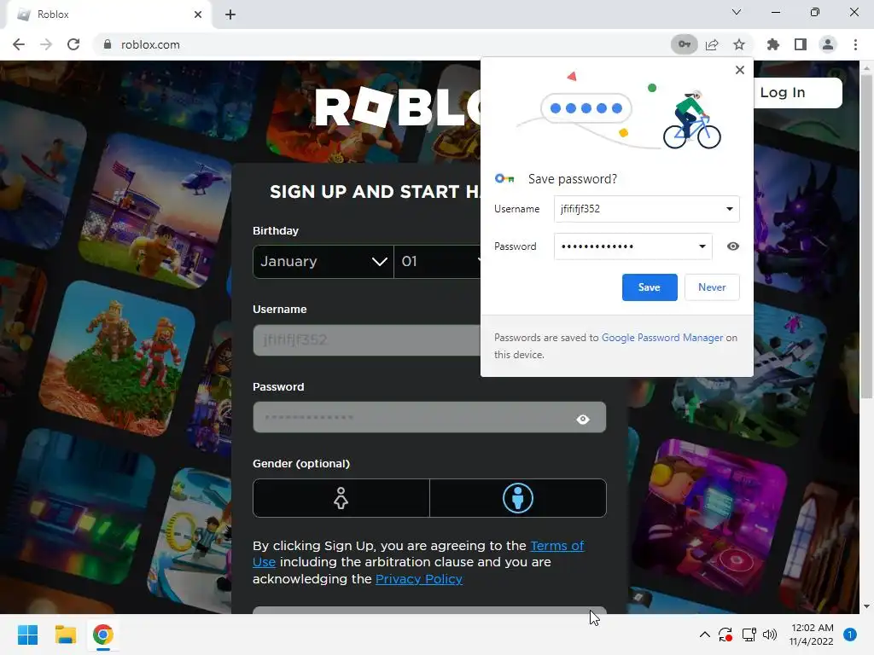The width and height of the screenshot is (874, 655).
Task: Expand the Username dropdown in popup
Action: click(x=729, y=209)
